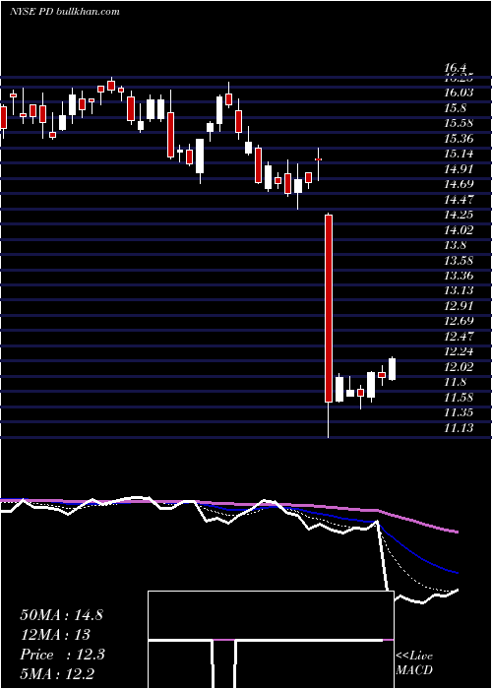Select the 15.36 price axis label
This screenshot has height=689, width=492.
pyautogui.click(x=459, y=139)
